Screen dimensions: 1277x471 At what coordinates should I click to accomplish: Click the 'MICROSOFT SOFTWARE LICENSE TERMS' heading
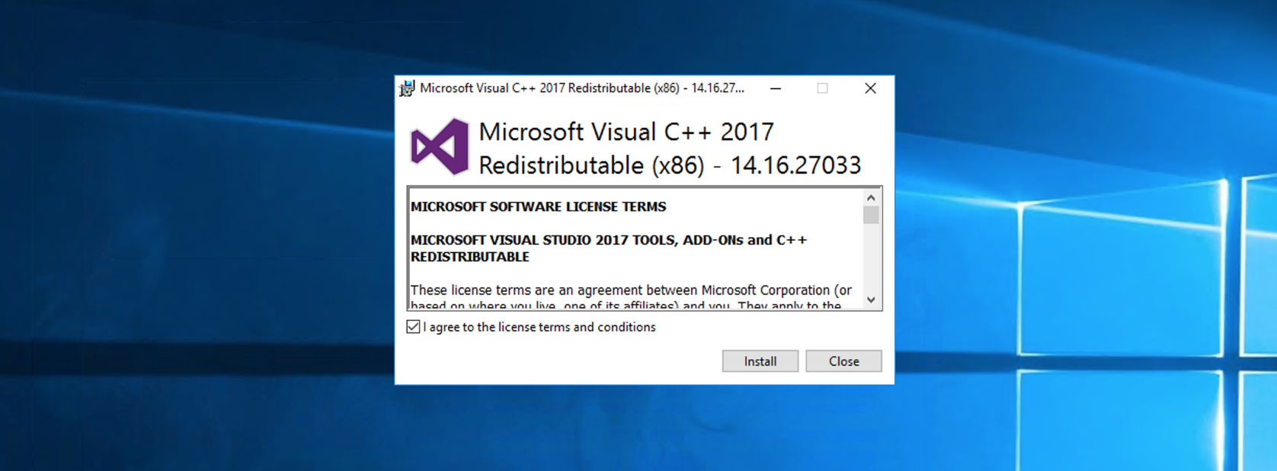[x=538, y=207]
